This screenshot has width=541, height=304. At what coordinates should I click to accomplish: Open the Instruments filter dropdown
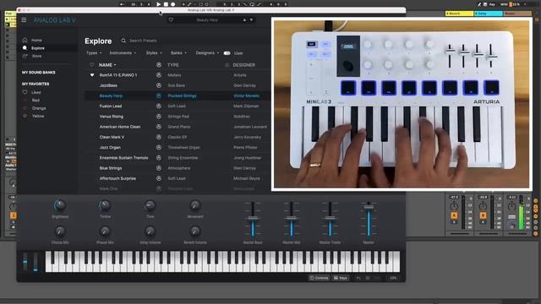123,53
